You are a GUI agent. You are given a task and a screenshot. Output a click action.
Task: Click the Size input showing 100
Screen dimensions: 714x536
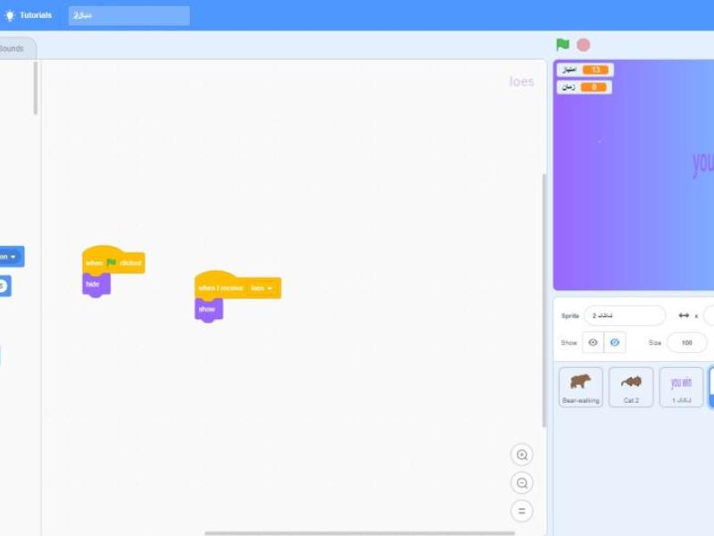(686, 342)
